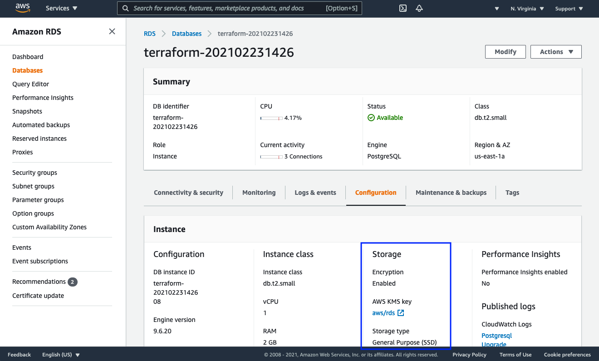Open the Logs & events tab

[x=315, y=193]
